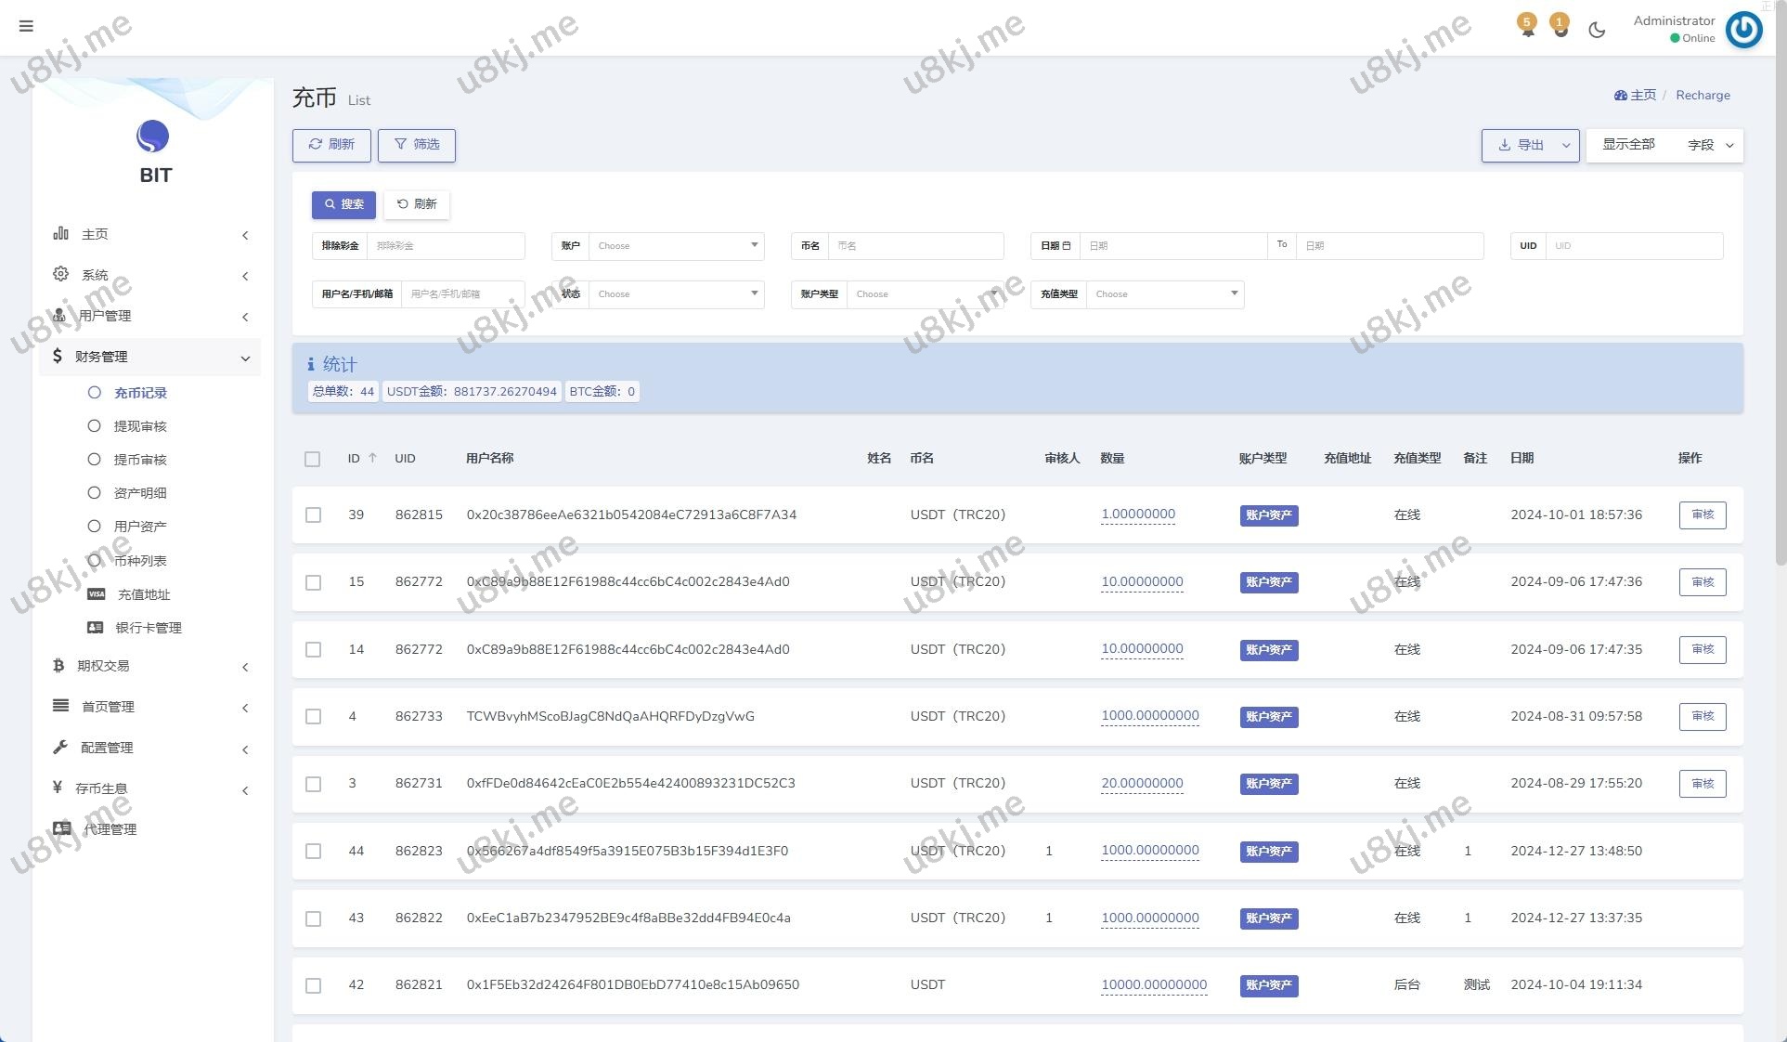The height and width of the screenshot is (1042, 1787).
Task: Check the select-all checkbox in table header
Action: coord(312,459)
